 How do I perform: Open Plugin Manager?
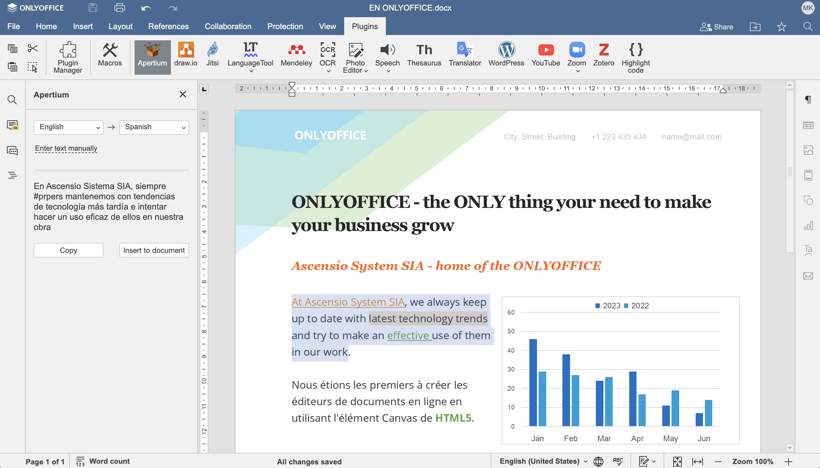click(68, 58)
